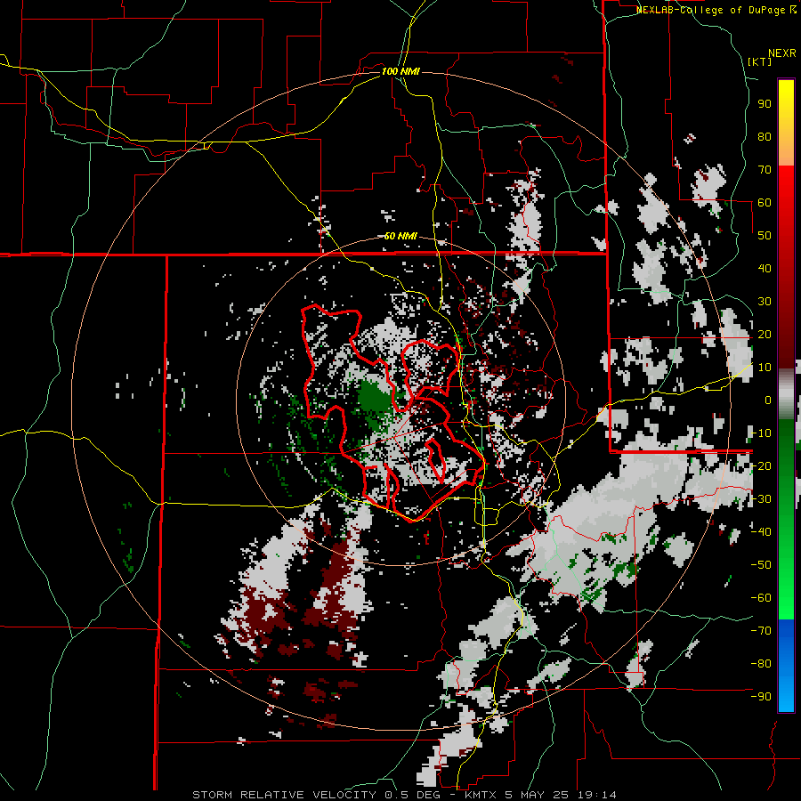The width and height of the screenshot is (801, 801).
Task: Click the NEXR label above the color scale
Action: tap(782, 53)
